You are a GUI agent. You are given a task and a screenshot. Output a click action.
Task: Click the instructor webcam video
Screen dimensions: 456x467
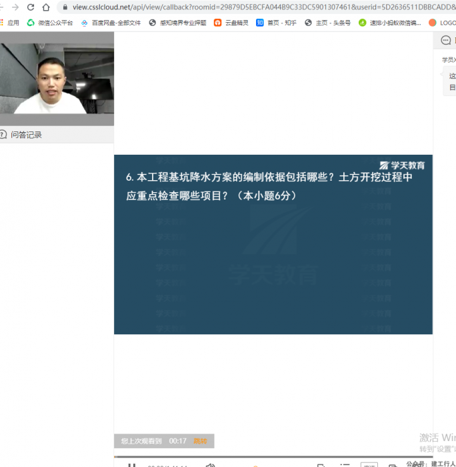pyautogui.click(x=57, y=79)
